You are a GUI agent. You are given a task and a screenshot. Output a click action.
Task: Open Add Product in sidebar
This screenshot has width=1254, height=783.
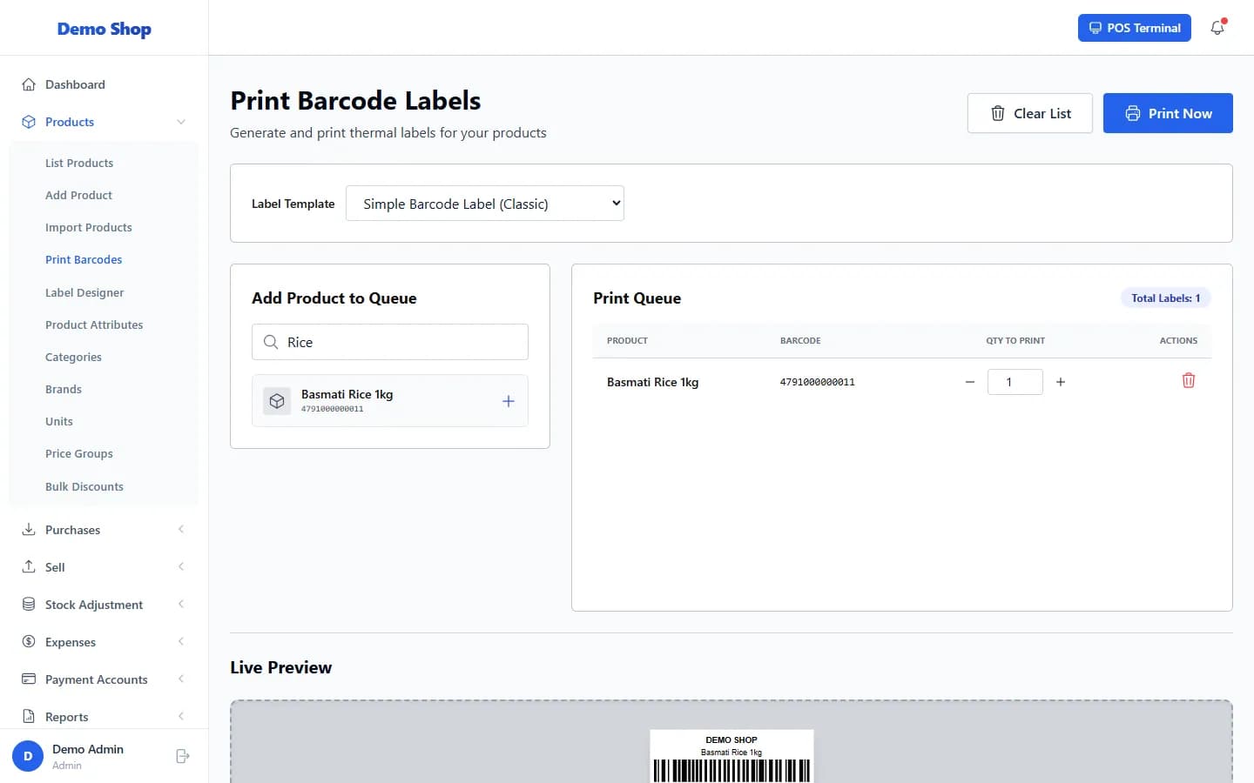78,195
